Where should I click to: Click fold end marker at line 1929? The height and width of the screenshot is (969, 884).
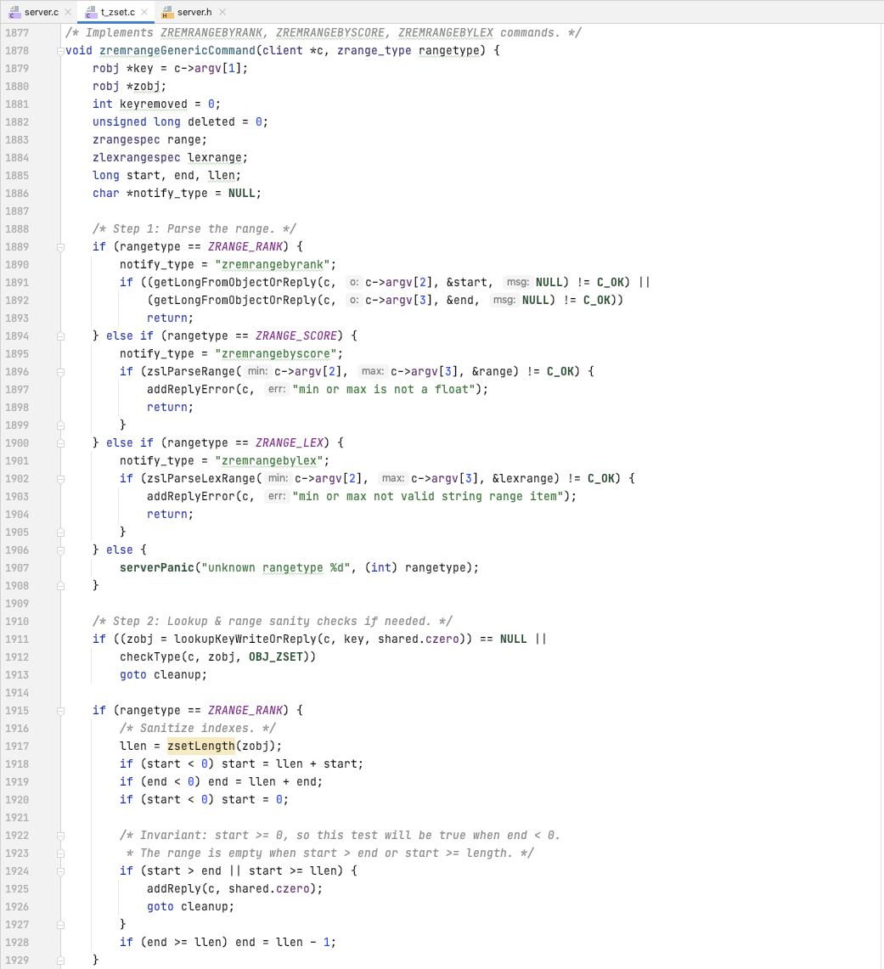point(60,961)
